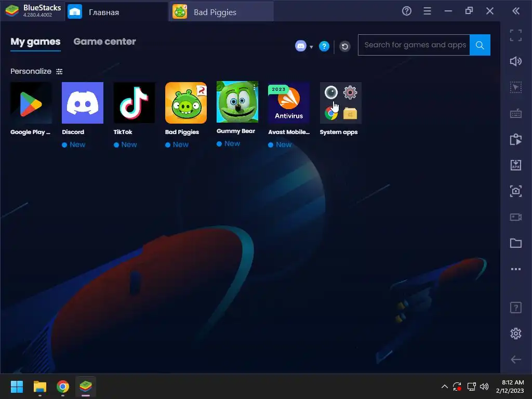Click the Discord icon in header
532x399 pixels.
[301, 46]
